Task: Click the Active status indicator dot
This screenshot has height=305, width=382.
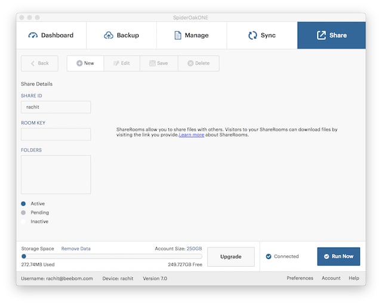Action: [23, 204]
